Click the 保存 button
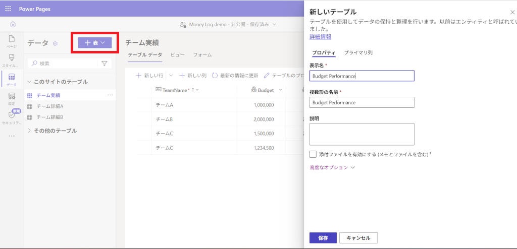The height and width of the screenshot is (249, 517). (323, 238)
